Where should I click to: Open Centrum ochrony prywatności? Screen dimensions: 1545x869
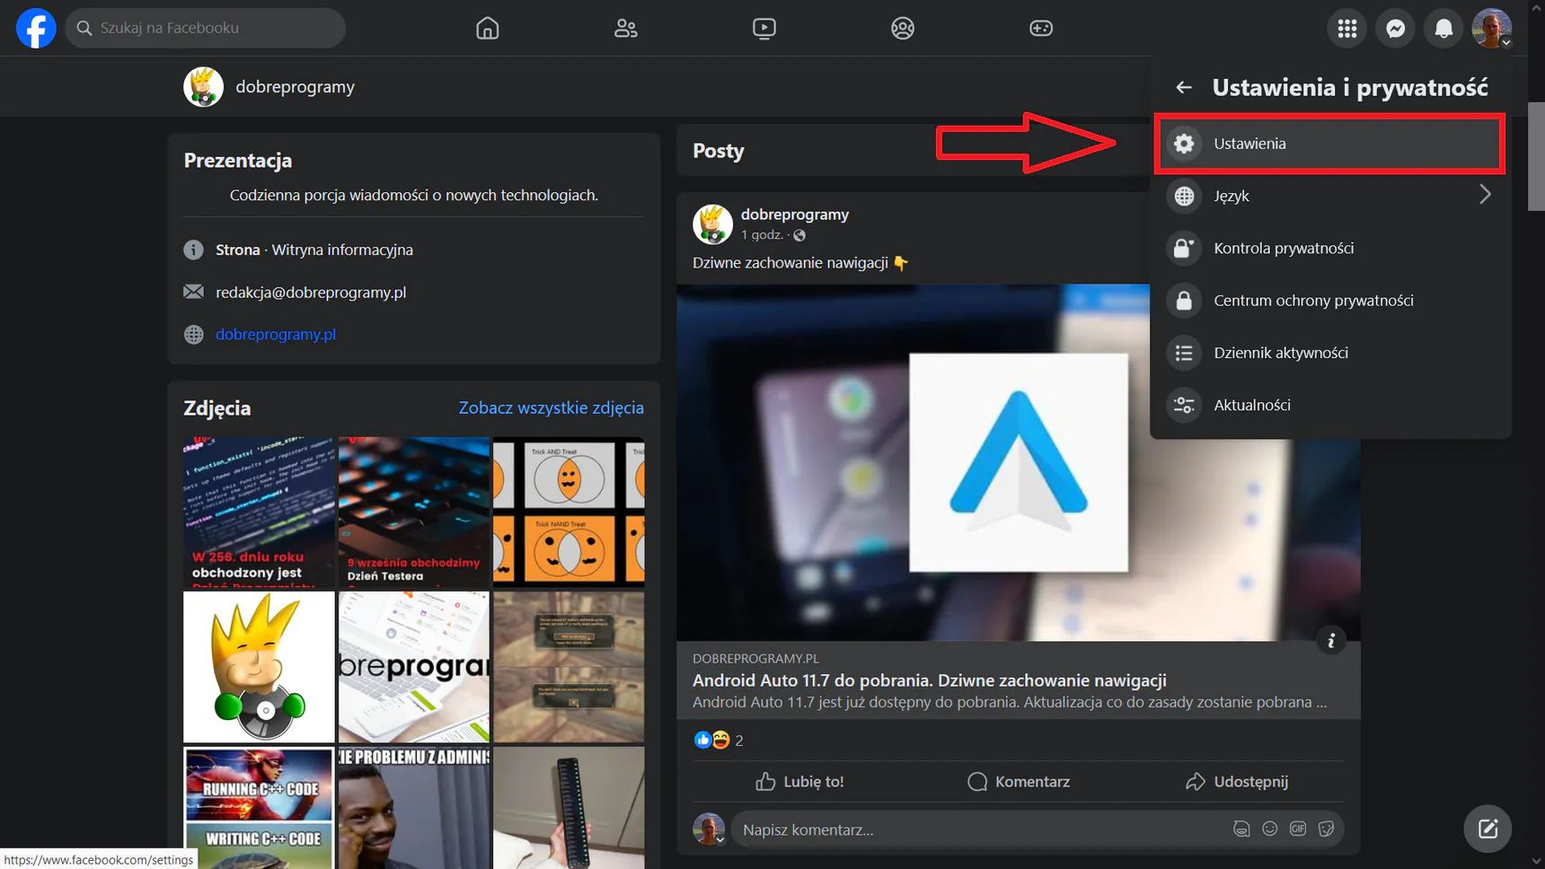click(x=1329, y=300)
